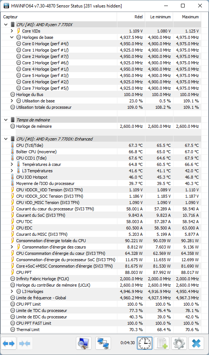The width and height of the screenshot is (209, 355).
Task: Select CPU VDDCR_VDD Tension (SVI3 TFN) row
Action: (101, 190)
